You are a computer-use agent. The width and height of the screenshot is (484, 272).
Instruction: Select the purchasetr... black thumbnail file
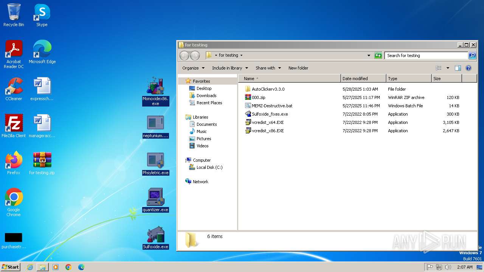click(14, 241)
